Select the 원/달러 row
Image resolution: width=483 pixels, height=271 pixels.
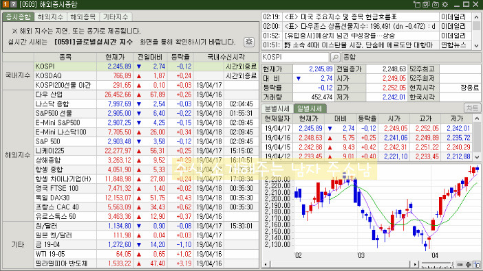pos(146,226)
